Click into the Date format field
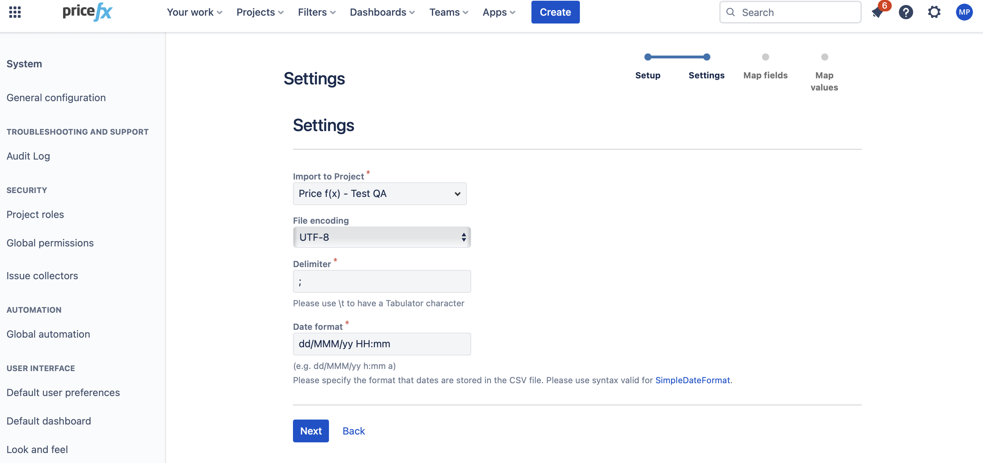Viewport: 983px width, 463px height. (382, 344)
